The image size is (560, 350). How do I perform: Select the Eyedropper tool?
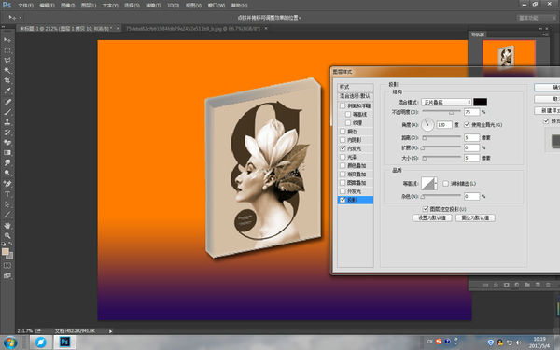pos(7,91)
